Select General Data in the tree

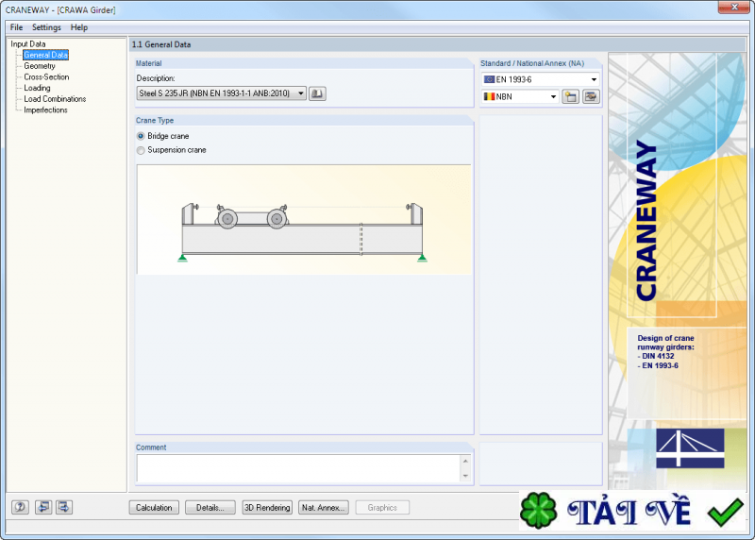point(45,55)
